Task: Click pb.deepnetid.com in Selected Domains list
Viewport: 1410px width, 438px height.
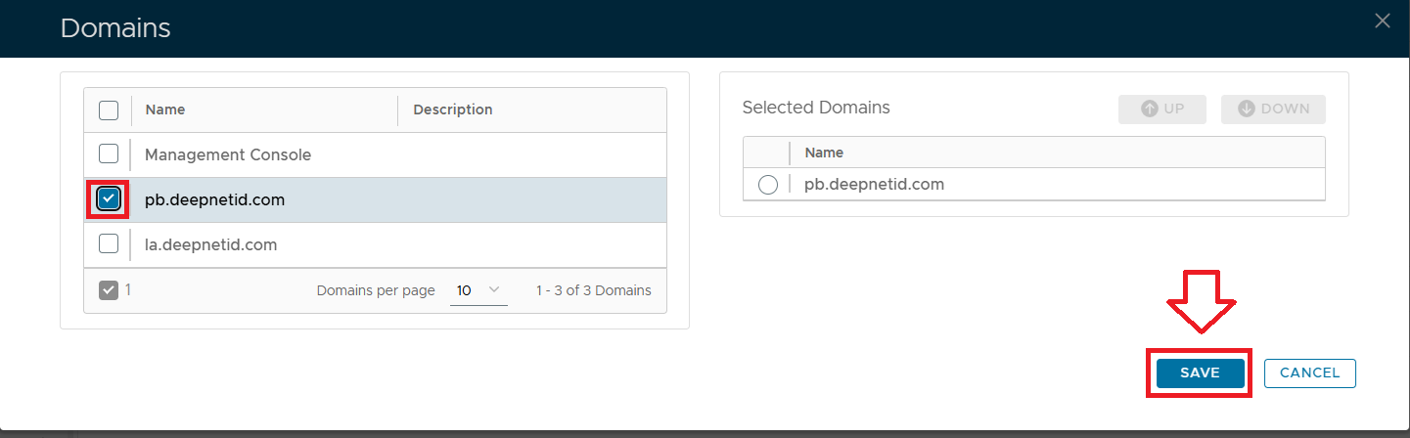Action: coord(874,184)
